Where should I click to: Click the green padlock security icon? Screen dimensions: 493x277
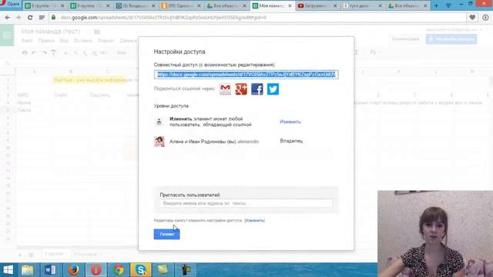(53, 17)
